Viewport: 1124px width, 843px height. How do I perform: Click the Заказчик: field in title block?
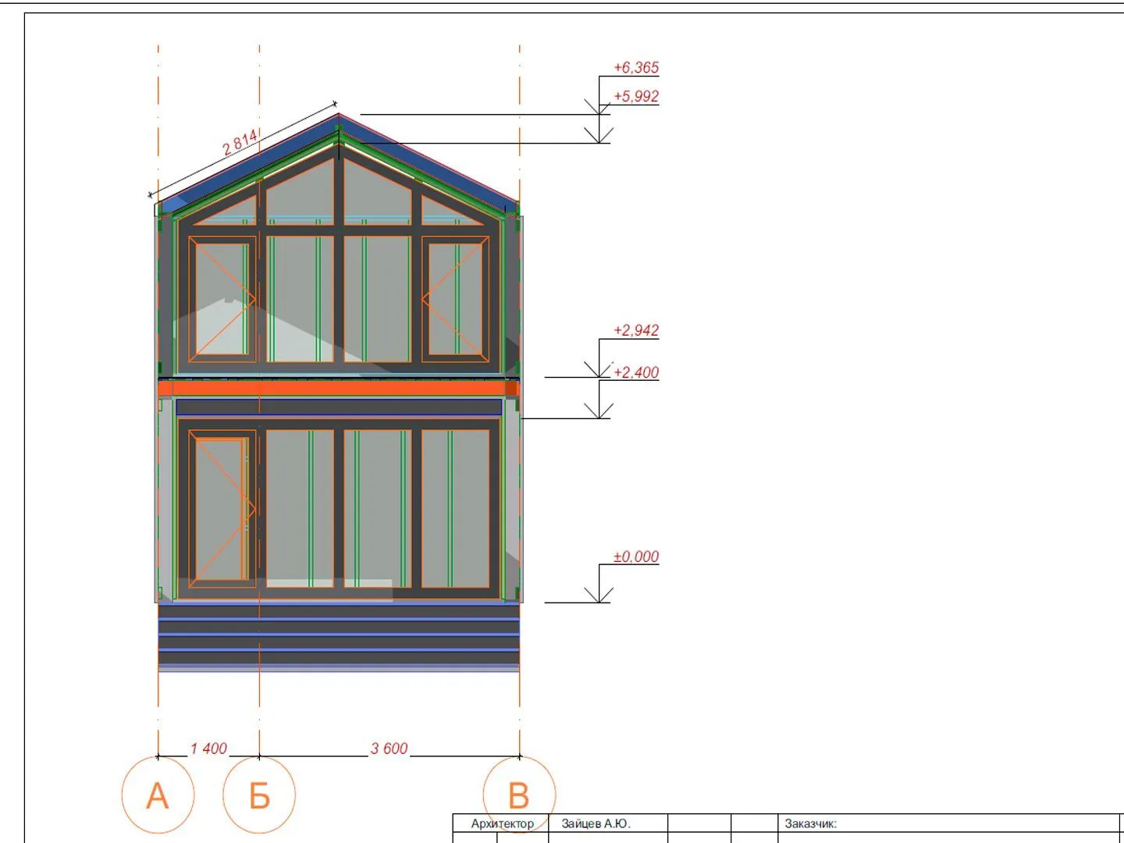coord(810,823)
